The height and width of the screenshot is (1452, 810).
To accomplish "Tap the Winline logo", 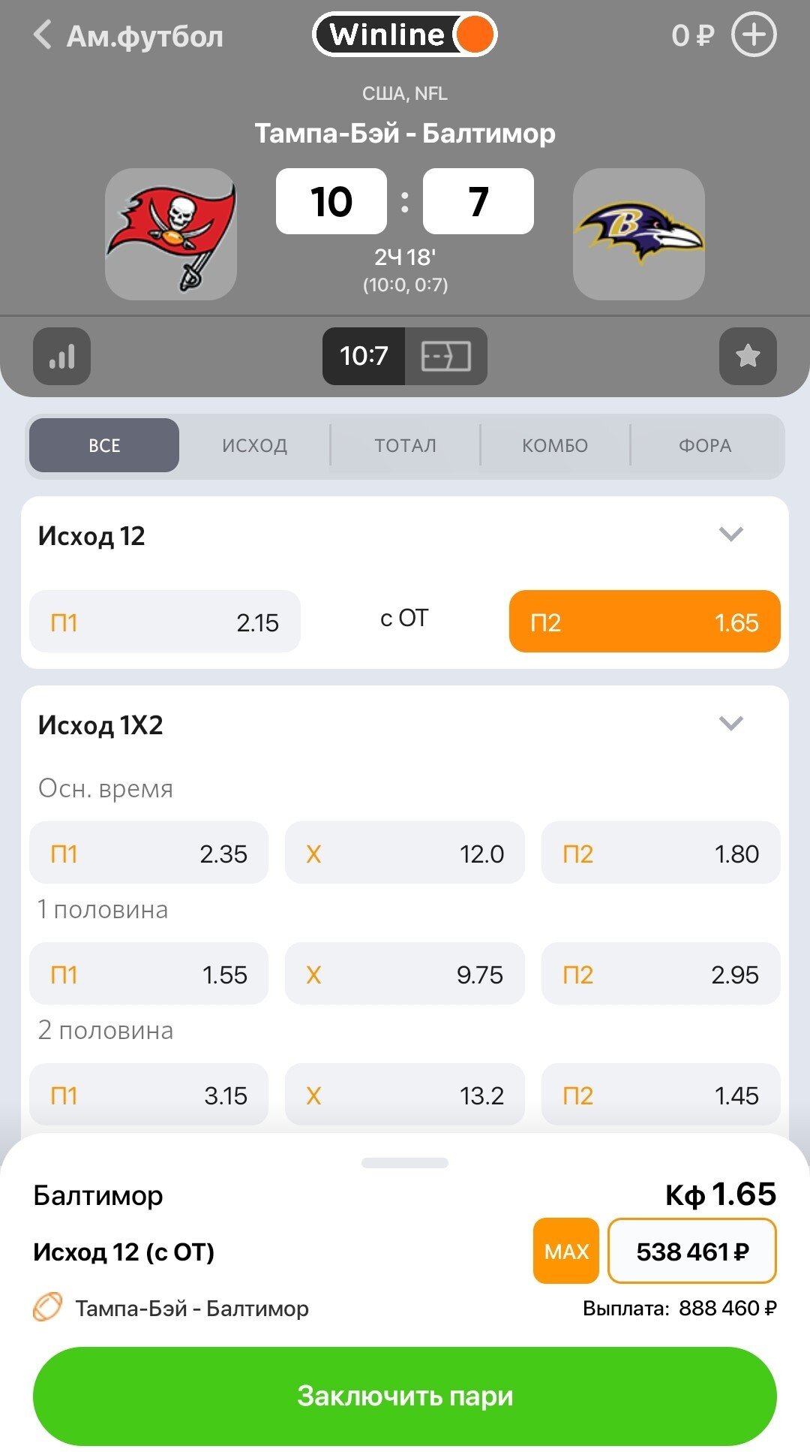I will pyautogui.click(x=404, y=35).
